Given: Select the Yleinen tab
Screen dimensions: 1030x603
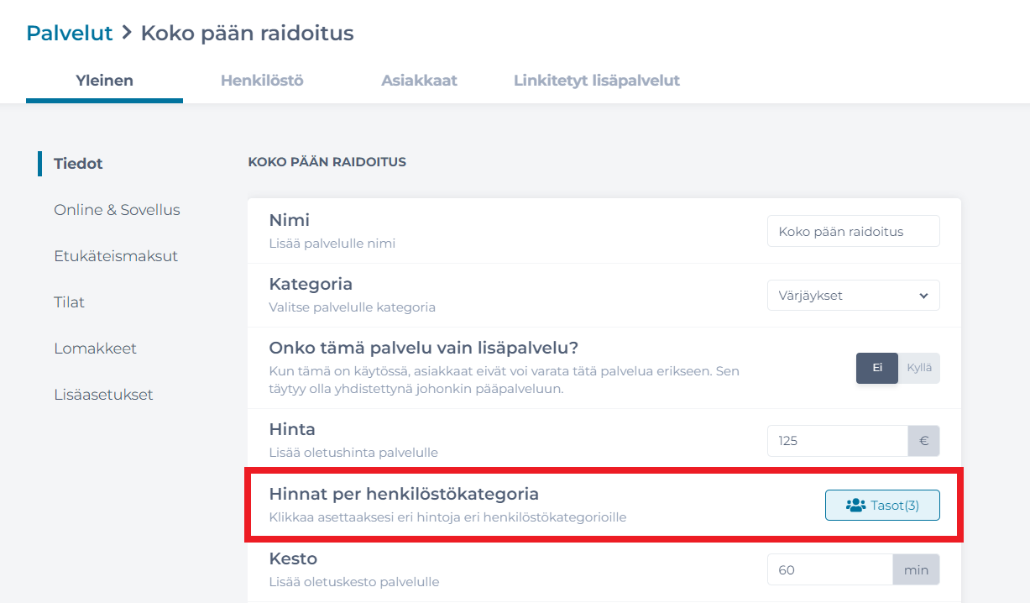Looking at the screenshot, I should pos(105,81).
